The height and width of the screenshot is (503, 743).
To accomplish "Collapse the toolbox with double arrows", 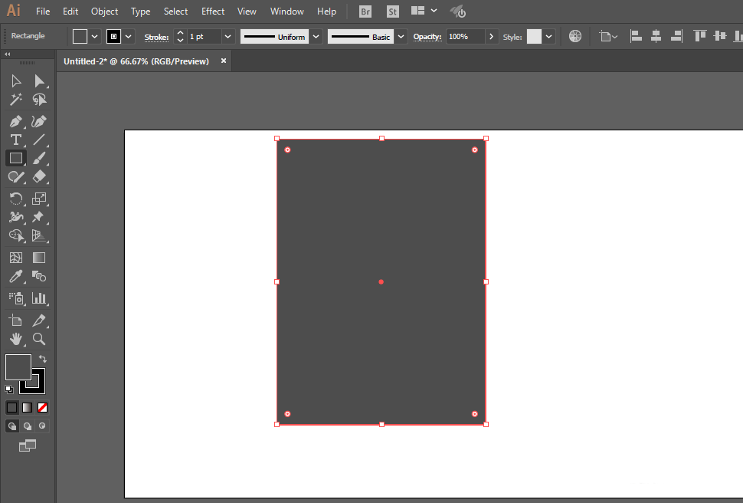I will coord(8,54).
